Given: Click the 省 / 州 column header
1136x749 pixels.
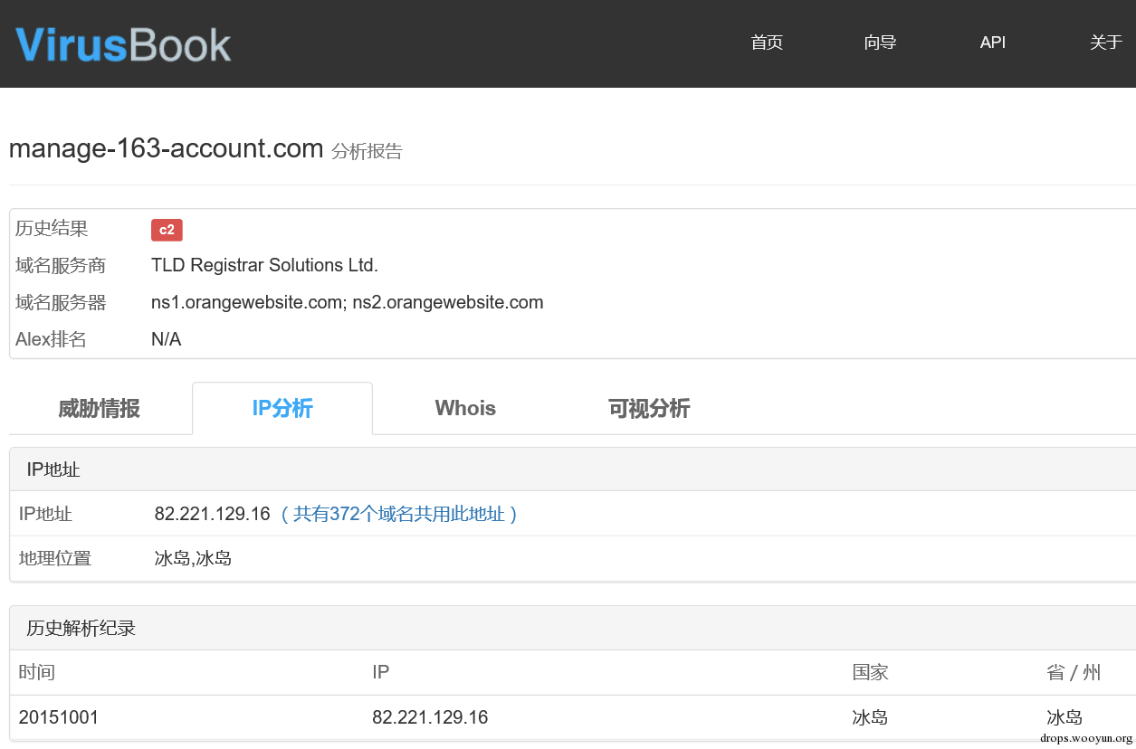Looking at the screenshot, I should (x=1074, y=672).
